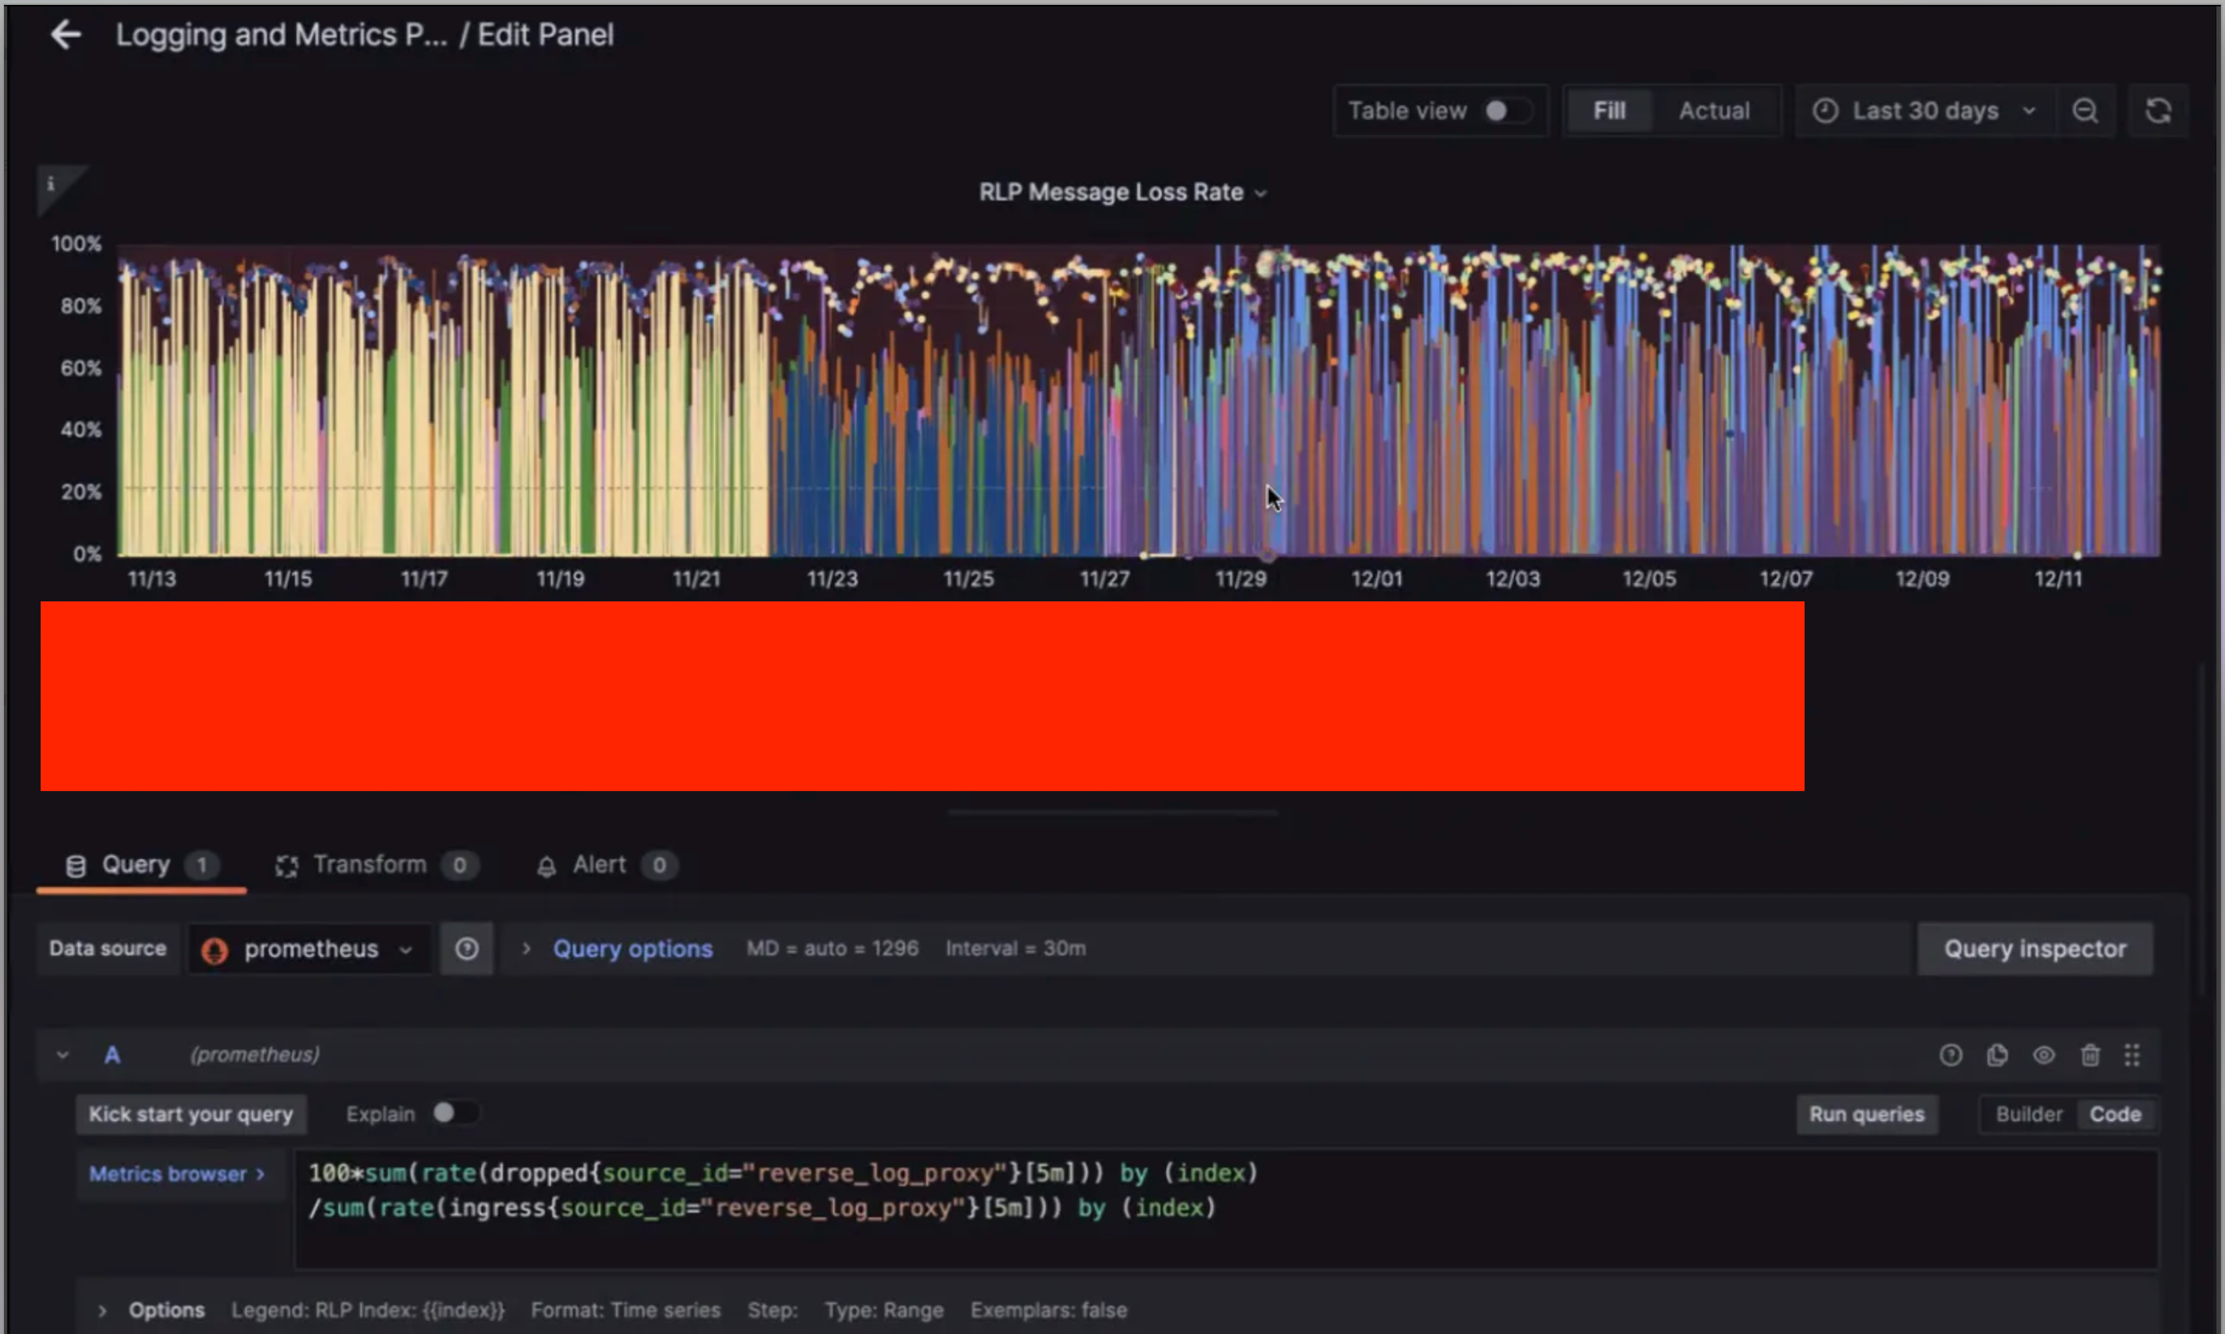
Task: Click the refresh dashboard icon
Action: point(2158,111)
